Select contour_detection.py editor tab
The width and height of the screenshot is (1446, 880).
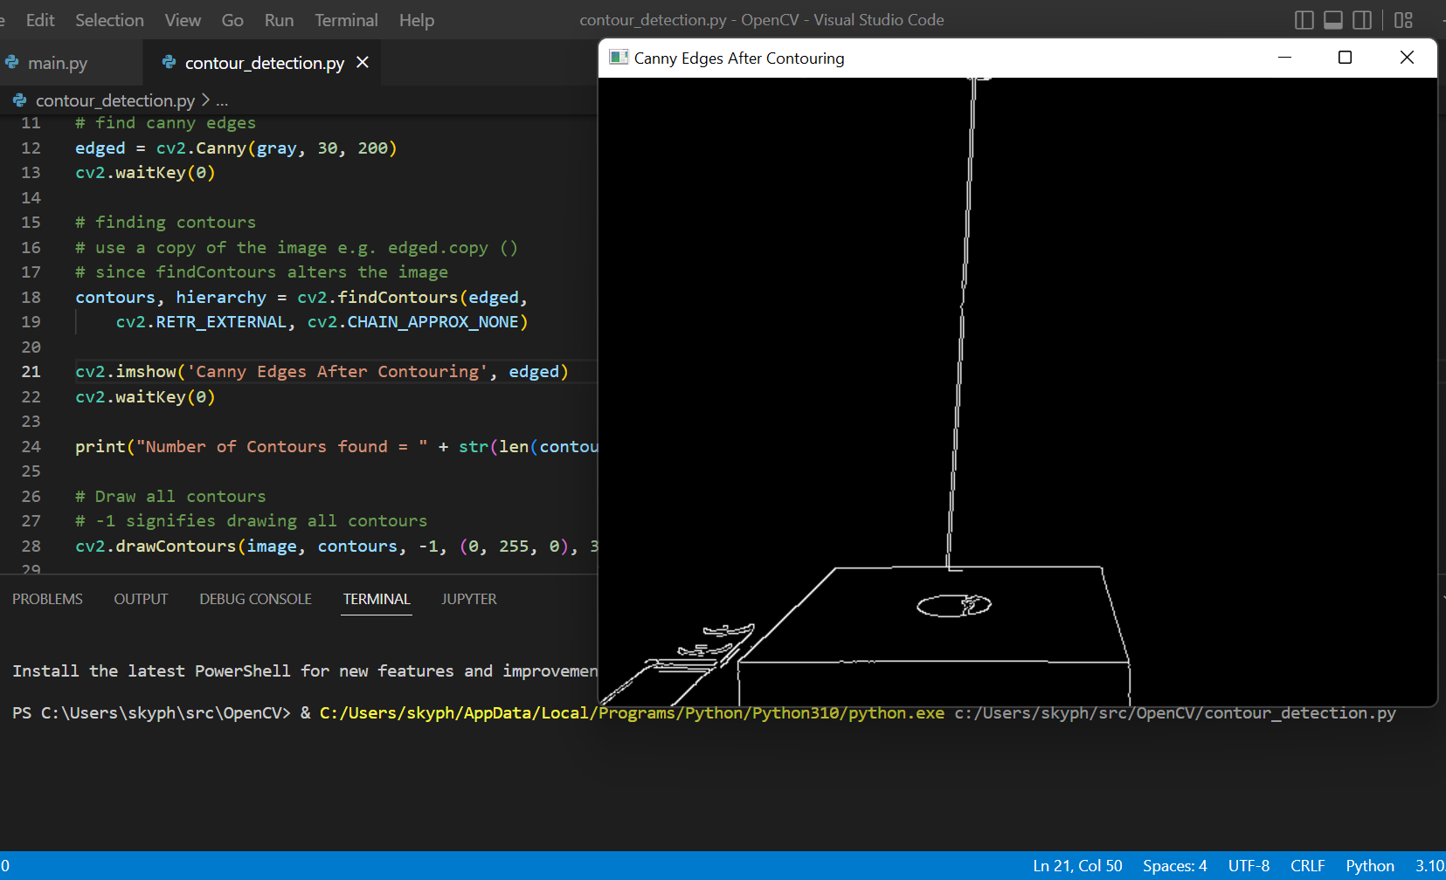[x=262, y=63]
